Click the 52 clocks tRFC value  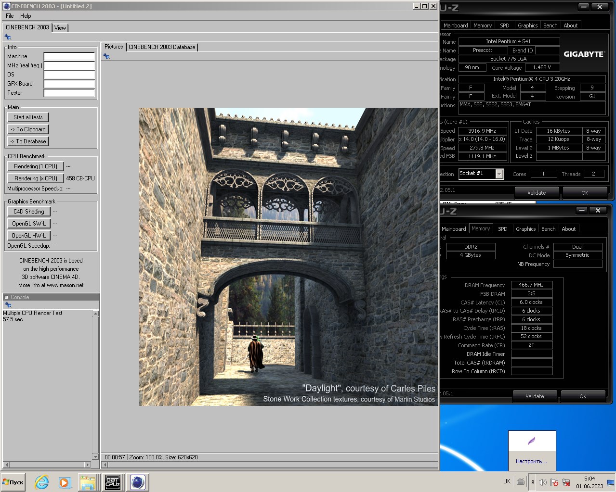point(531,336)
